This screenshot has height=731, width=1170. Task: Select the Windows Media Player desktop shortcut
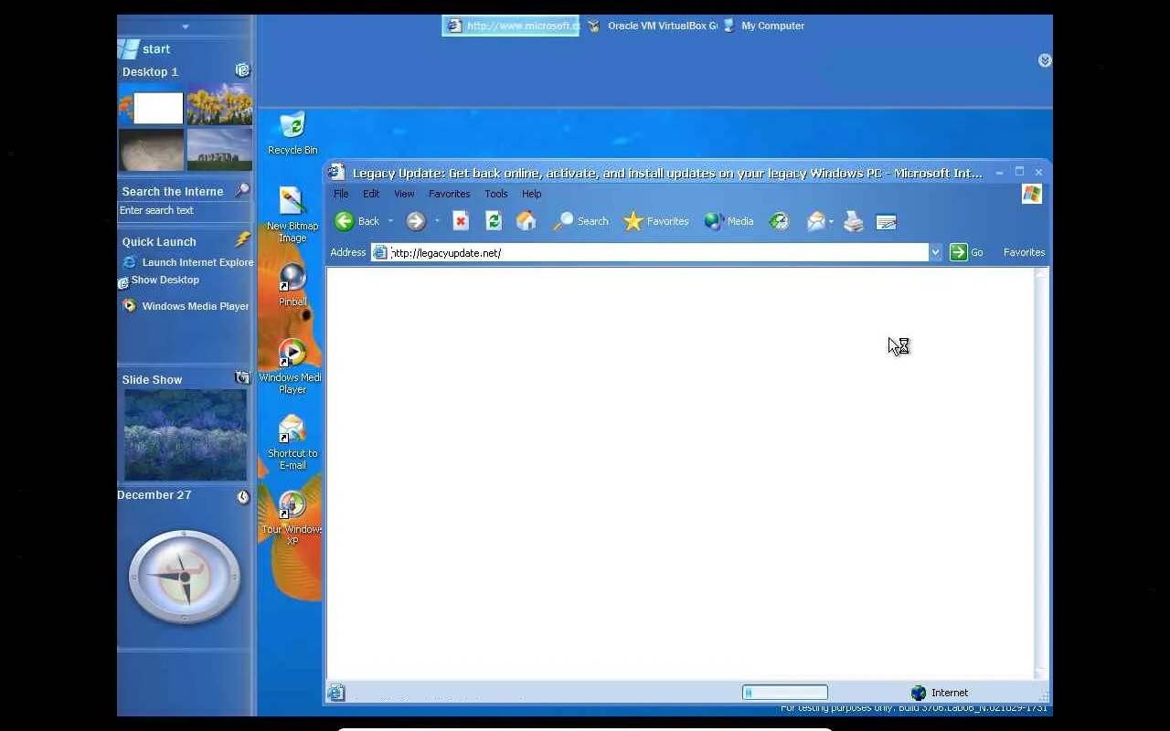292,366
